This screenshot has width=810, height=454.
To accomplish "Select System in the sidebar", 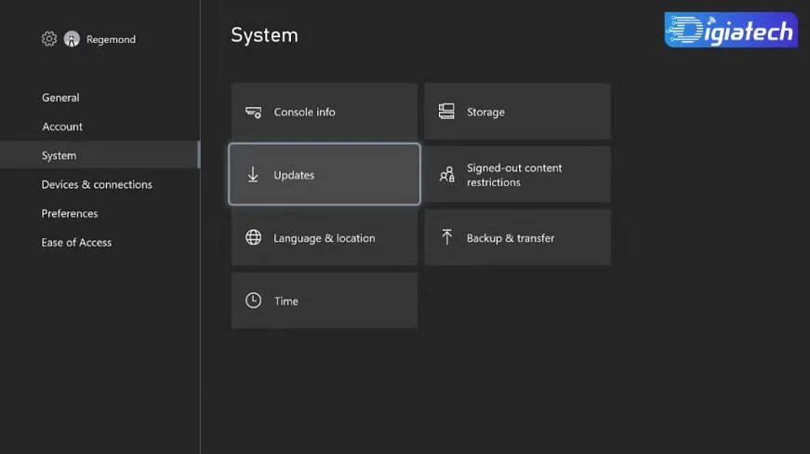I will click(x=100, y=155).
